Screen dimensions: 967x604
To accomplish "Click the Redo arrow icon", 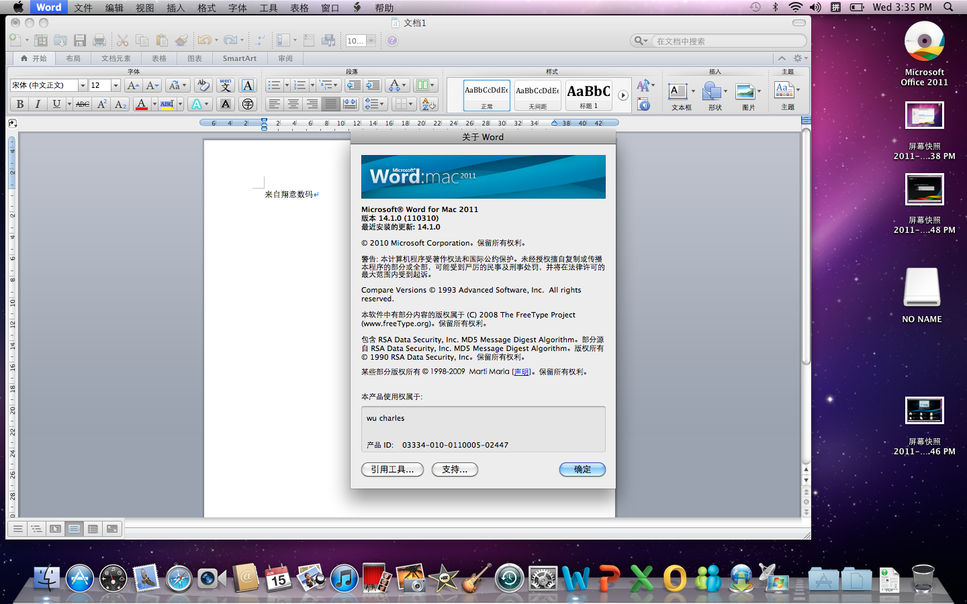I will click(x=230, y=40).
